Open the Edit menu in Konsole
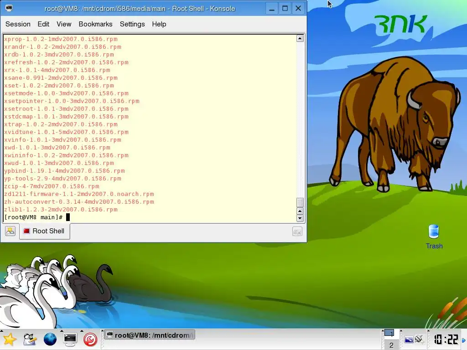This screenshot has height=350, width=467. 43,24
